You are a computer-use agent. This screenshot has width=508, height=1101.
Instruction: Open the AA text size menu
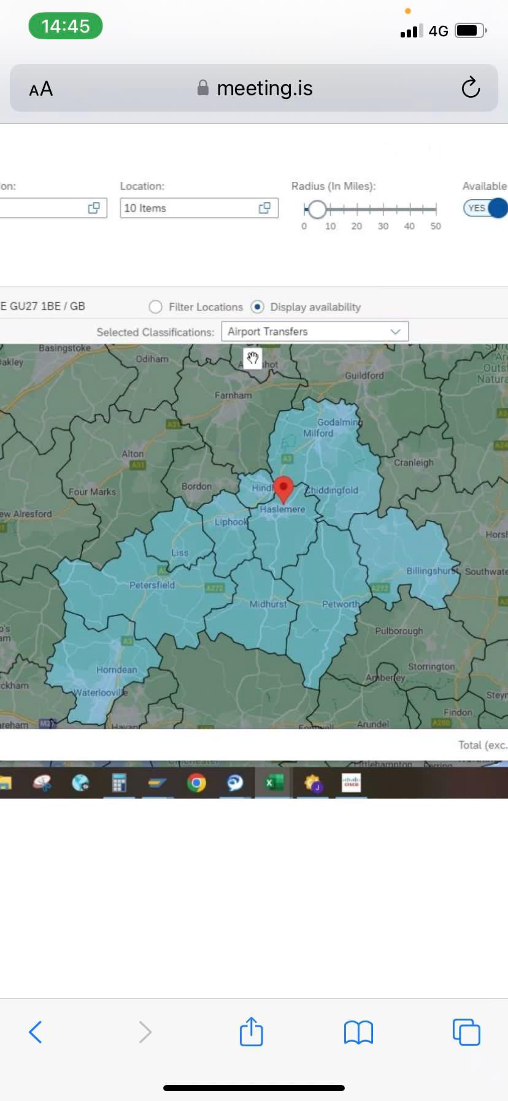pos(41,90)
